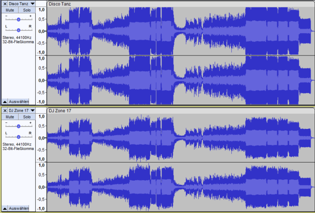This screenshot has width=315, height=213.
Task: Mute the Disco Tanz track
Action: 10,10
